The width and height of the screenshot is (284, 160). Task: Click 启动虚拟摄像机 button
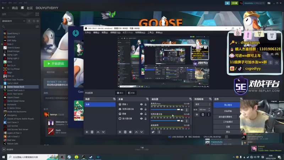click(226, 117)
